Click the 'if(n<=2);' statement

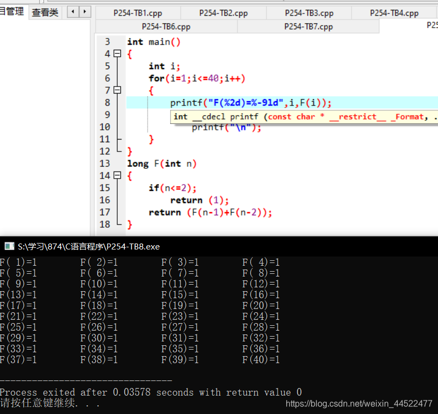point(173,188)
